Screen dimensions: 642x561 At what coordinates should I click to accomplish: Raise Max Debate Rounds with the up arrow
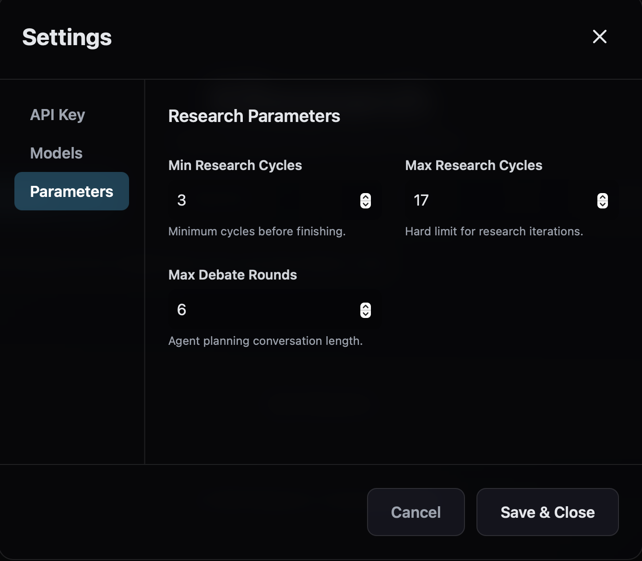(x=366, y=306)
